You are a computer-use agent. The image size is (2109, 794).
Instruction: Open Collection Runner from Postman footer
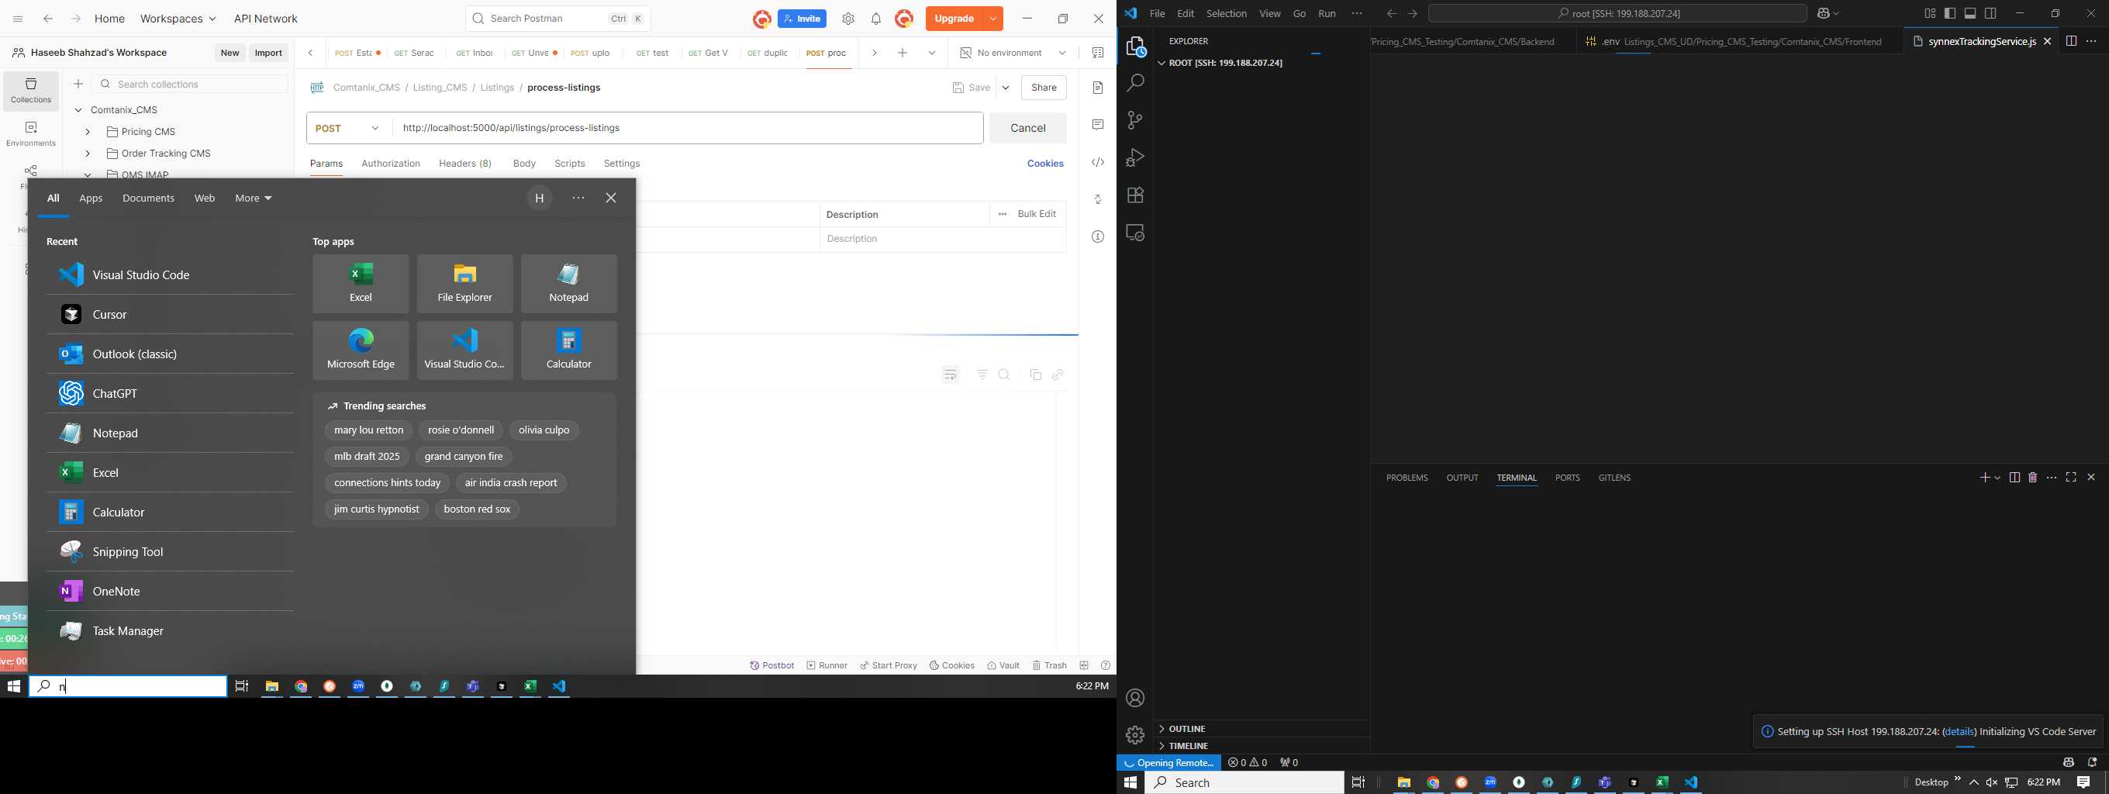coord(827,665)
